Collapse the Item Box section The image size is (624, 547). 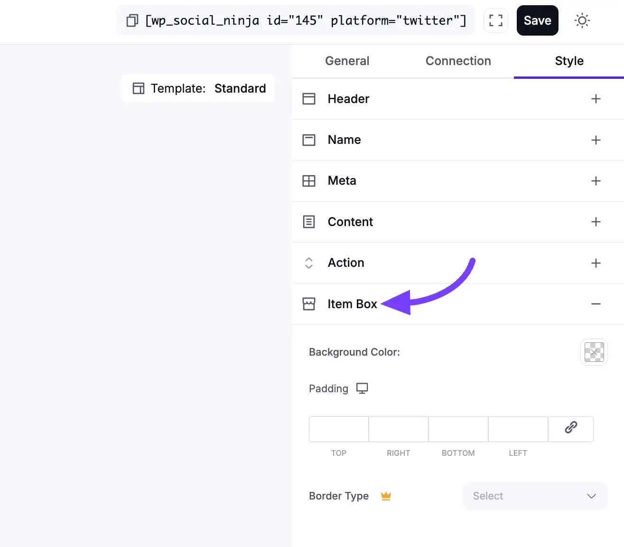pos(596,304)
